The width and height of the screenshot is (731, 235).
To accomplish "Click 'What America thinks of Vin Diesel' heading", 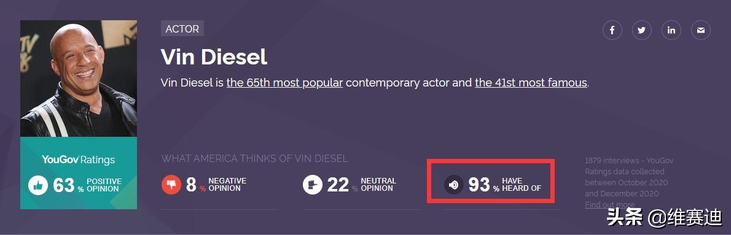I will tap(254, 158).
